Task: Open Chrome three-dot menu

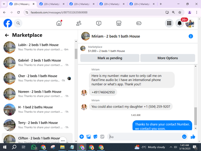Action: pyautogui.click(x=197, y=12)
